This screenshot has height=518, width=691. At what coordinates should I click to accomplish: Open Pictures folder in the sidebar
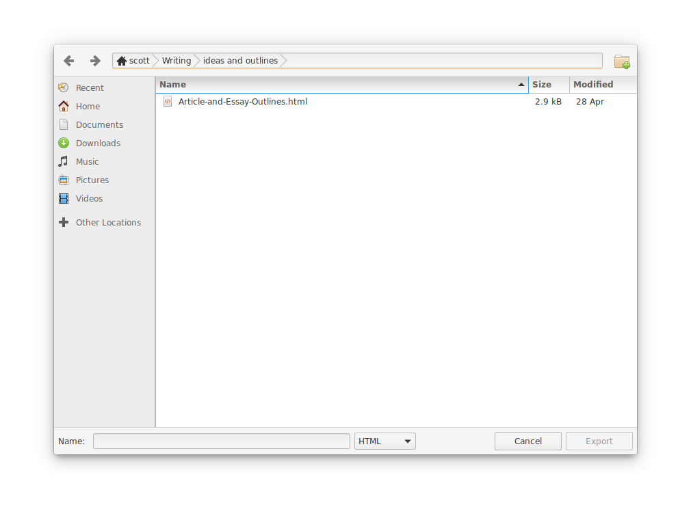point(92,180)
